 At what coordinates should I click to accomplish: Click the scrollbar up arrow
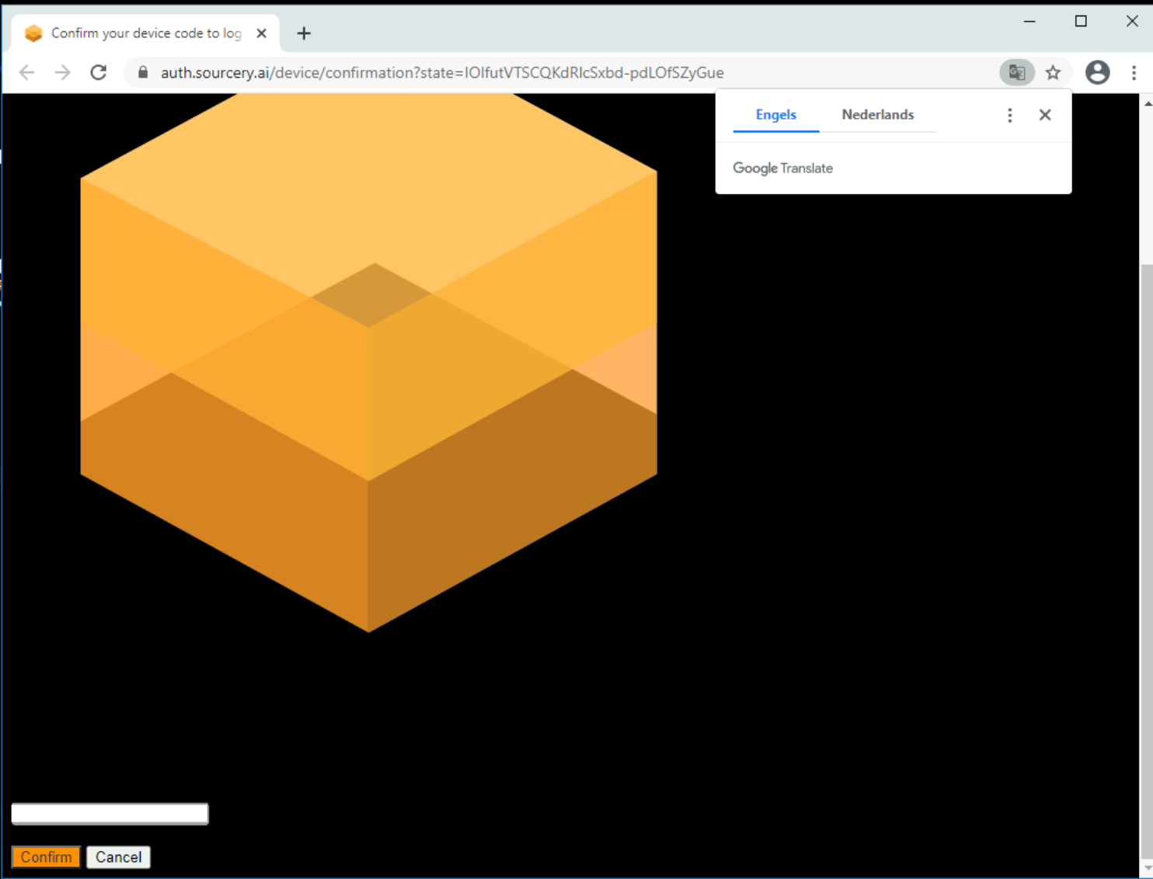[1147, 102]
